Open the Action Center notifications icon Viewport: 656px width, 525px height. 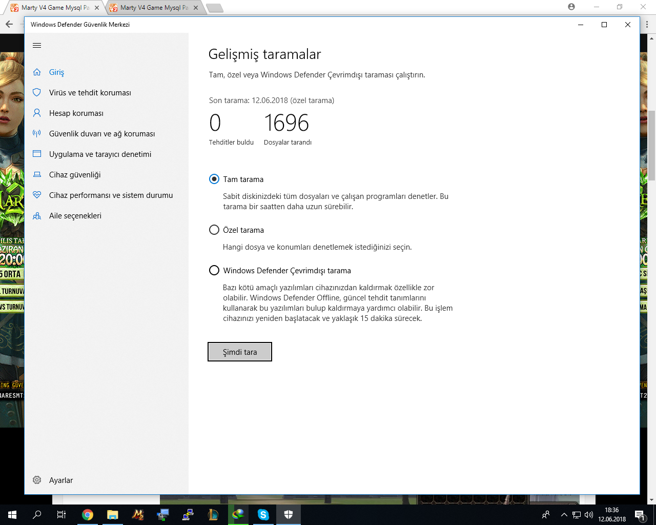640,515
